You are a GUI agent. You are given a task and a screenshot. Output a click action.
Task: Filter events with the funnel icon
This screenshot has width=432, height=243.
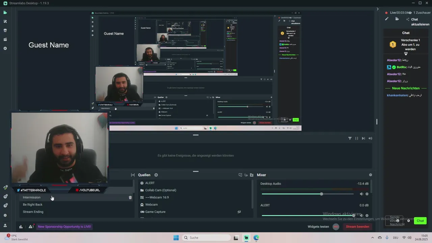coord(350,138)
